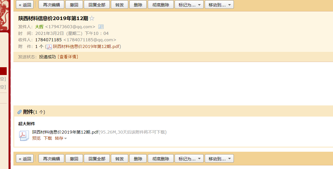Click the PDF icon in the attachment header line
Screen dimensions: 333x169
(49, 47)
